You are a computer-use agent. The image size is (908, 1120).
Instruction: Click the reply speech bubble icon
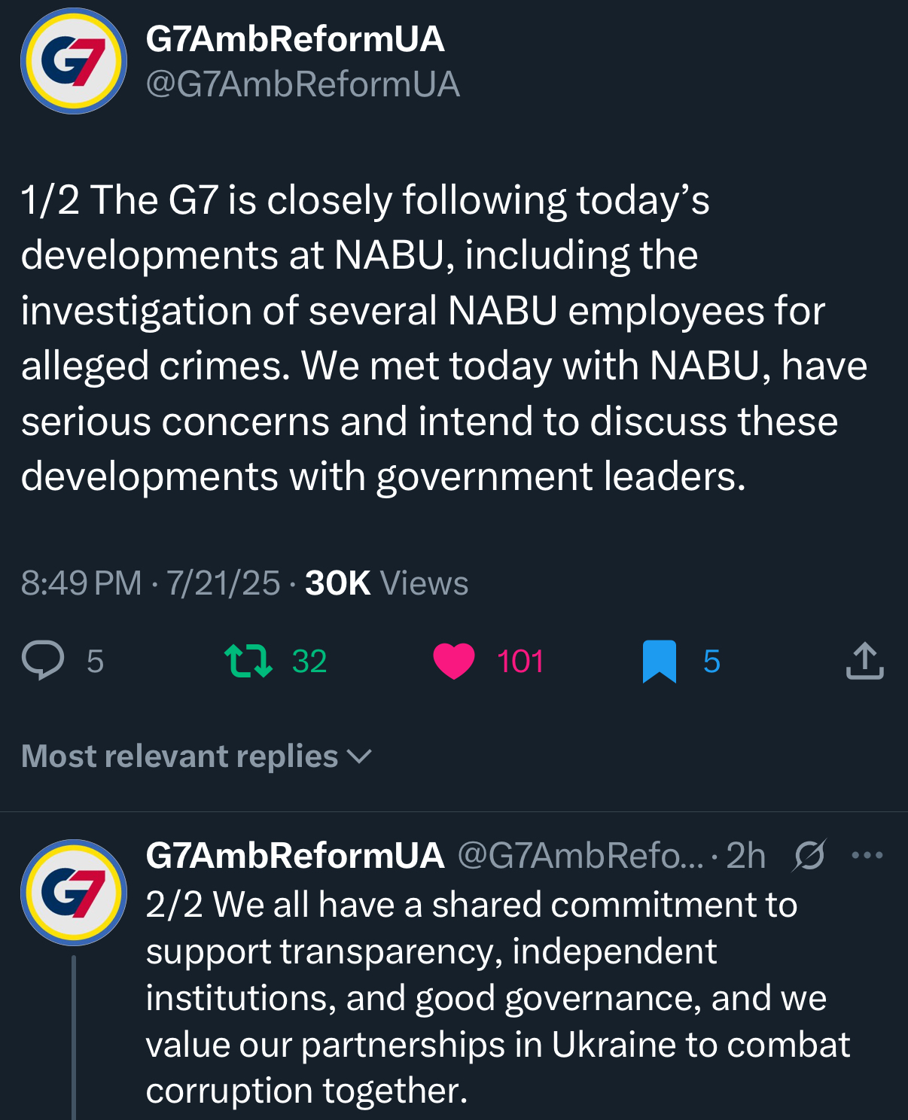click(x=43, y=661)
